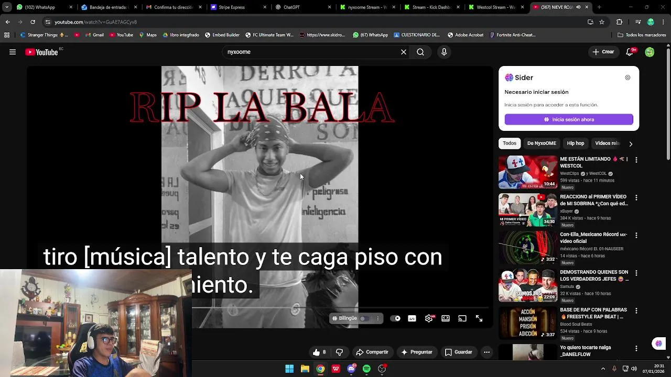This screenshot has width=671, height=377.
Task: Toggle autoplay switch in the player
Action: (396, 318)
